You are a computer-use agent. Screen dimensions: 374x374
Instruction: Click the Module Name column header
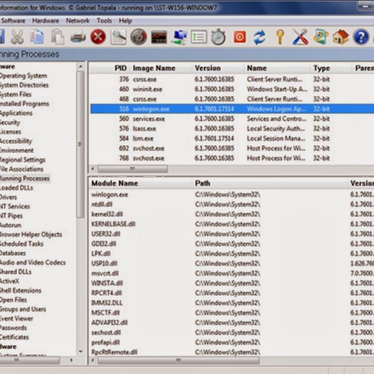click(115, 183)
